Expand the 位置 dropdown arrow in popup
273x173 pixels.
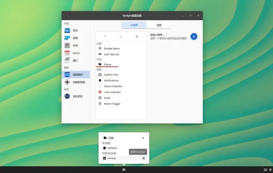[143, 138]
